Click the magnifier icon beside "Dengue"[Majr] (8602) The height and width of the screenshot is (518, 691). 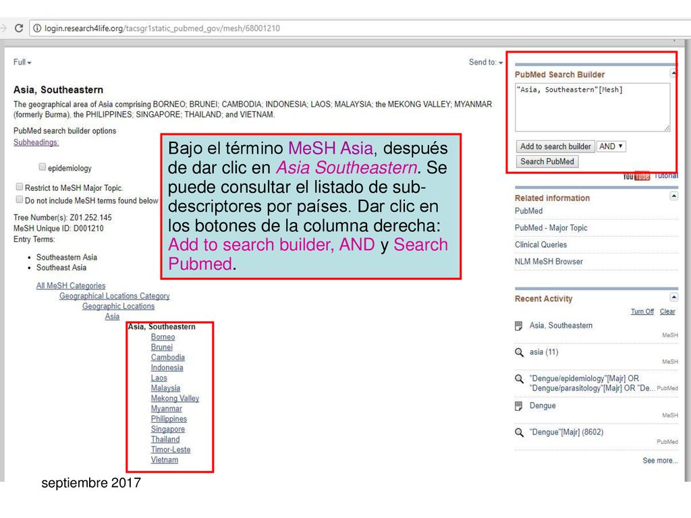(x=519, y=432)
